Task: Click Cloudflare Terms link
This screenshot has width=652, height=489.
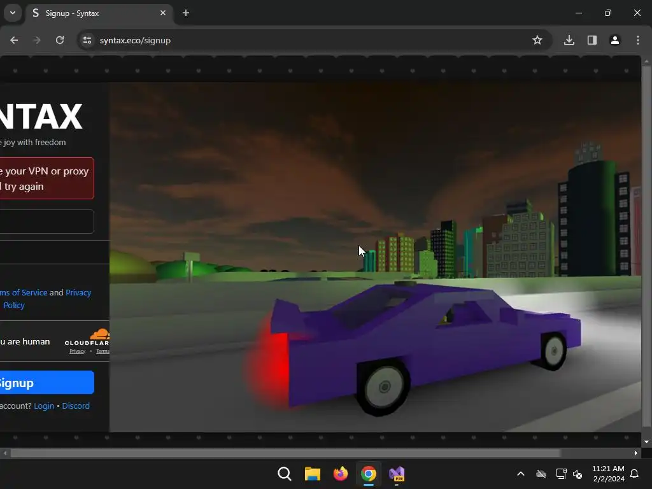Action: 103,351
